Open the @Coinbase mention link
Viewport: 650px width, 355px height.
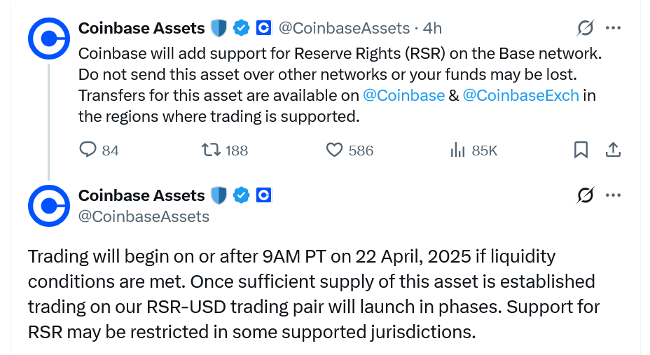tap(404, 95)
